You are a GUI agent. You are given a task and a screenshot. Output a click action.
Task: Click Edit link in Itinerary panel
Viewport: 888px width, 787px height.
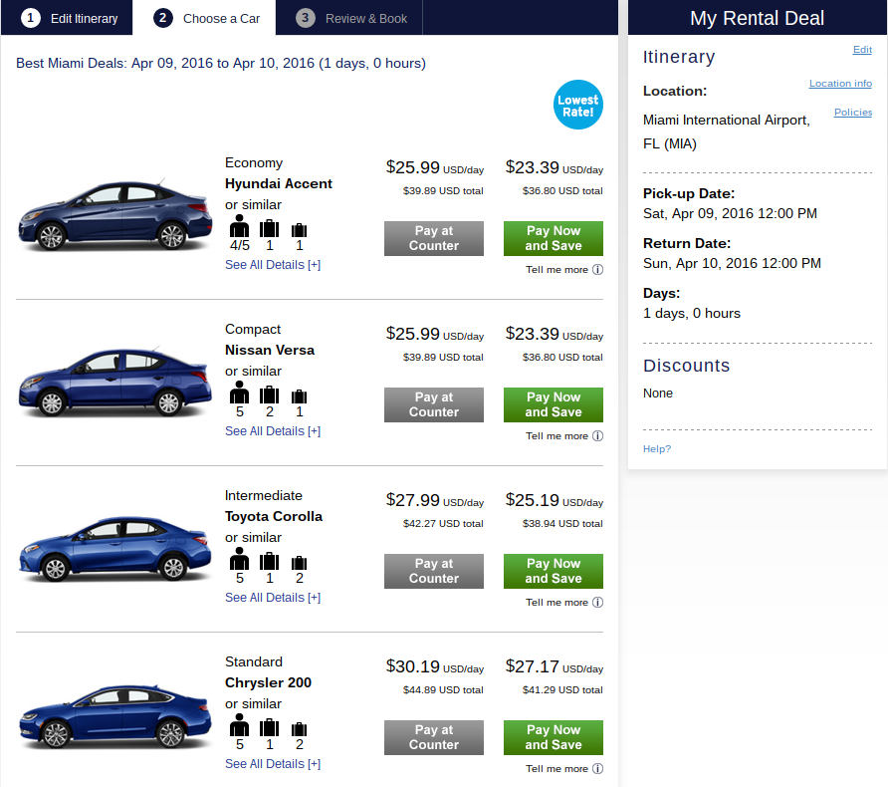862,49
